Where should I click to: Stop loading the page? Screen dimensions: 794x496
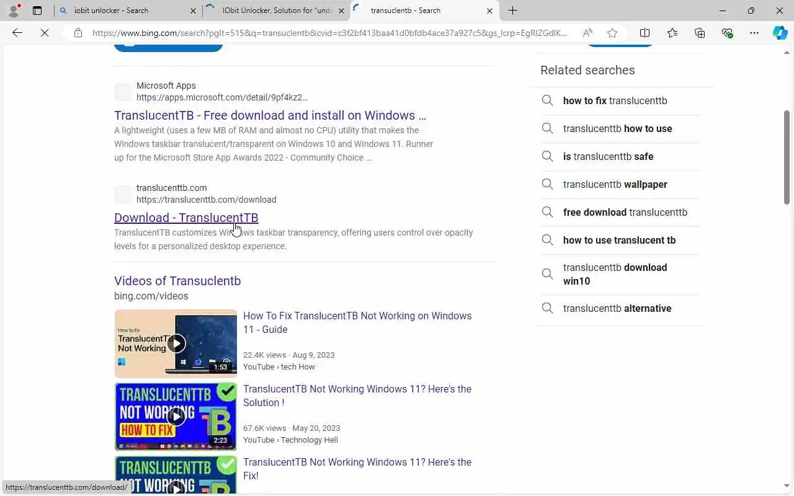45,33
